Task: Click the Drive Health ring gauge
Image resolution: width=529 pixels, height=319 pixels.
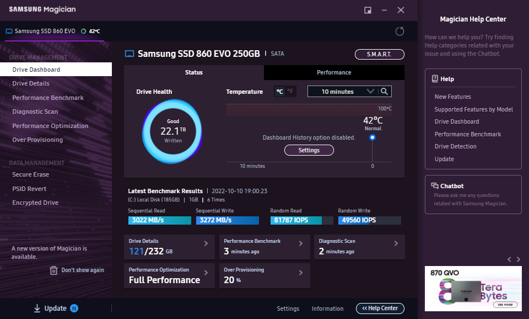Action: tap(172, 131)
